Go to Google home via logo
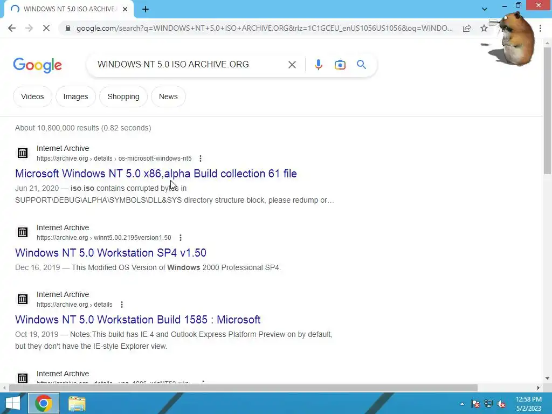The width and height of the screenshot is (552, 414). tap(37, 65)
